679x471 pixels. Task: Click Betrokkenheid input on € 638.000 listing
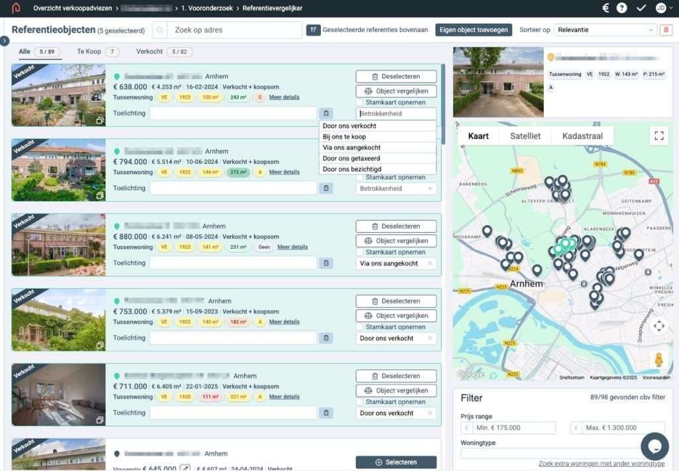coord(396,113)
